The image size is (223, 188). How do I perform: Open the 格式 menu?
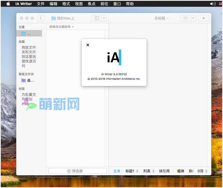66,4
